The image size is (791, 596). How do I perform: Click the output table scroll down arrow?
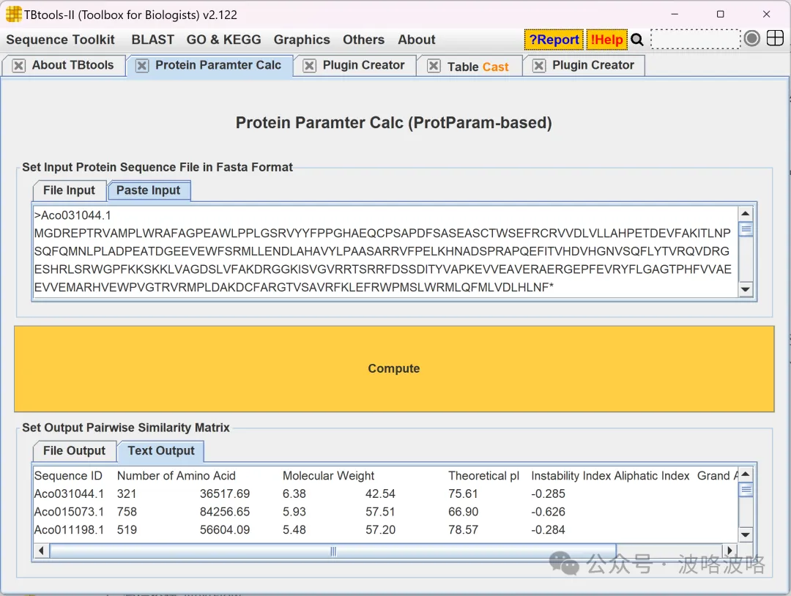pos(746,535)
